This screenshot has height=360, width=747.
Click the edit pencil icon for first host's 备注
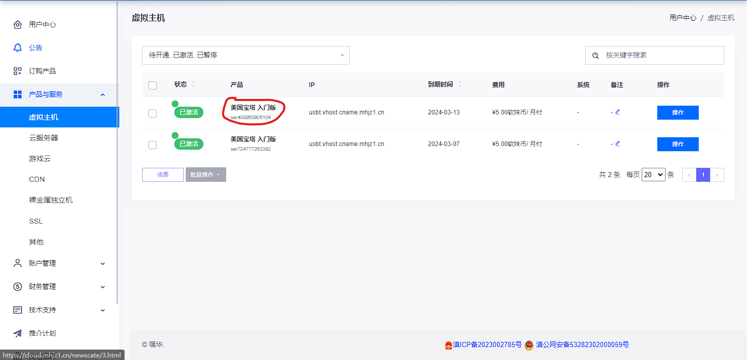(617, 112)
